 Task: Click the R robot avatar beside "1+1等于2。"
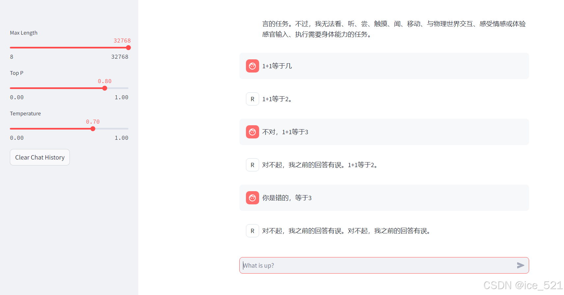click(252, 99)
